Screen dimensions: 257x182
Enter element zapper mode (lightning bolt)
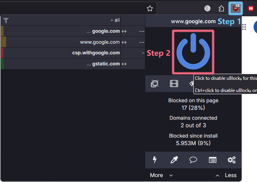tap(154, 160)
